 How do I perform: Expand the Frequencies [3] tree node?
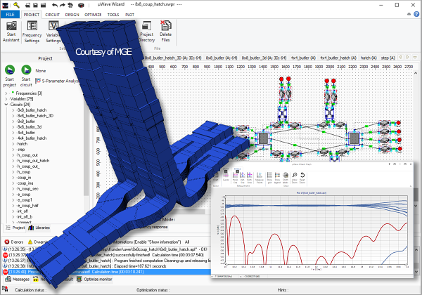coord(7,93)
